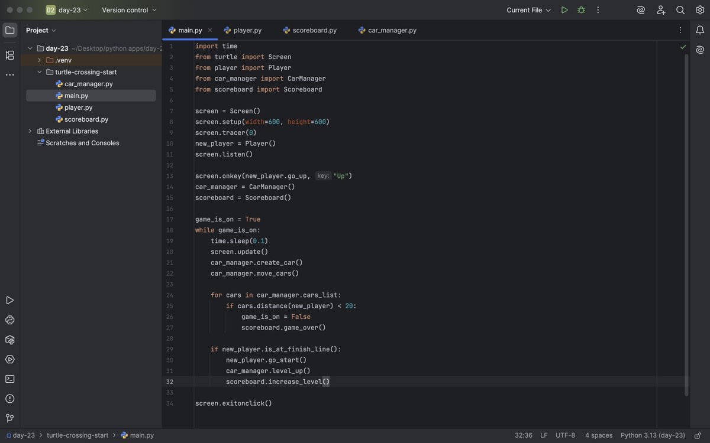710x443 pixels.
Task: Switch to the car_manager.py tab
Action: [388, 30]
